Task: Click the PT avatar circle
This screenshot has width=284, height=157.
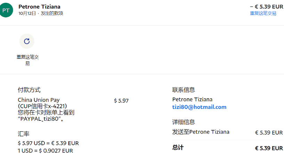Action: pyautogui.click(x=6, y=10)
